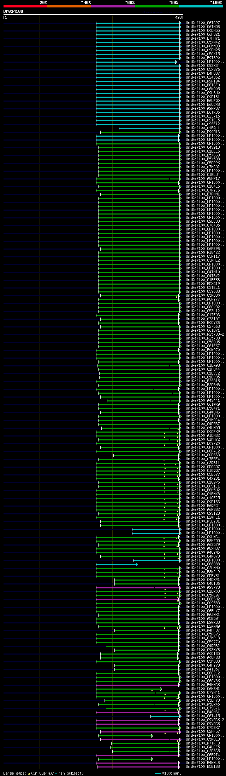Select the BP034108 query name

pyautogui.click(x=13, y=11)
